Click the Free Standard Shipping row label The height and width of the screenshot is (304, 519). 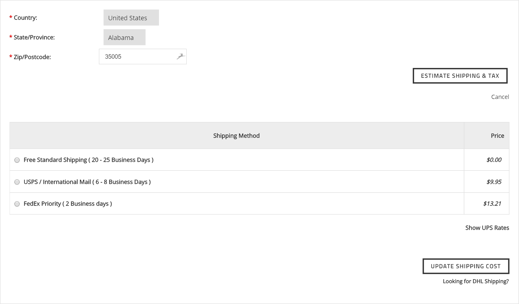89,160
